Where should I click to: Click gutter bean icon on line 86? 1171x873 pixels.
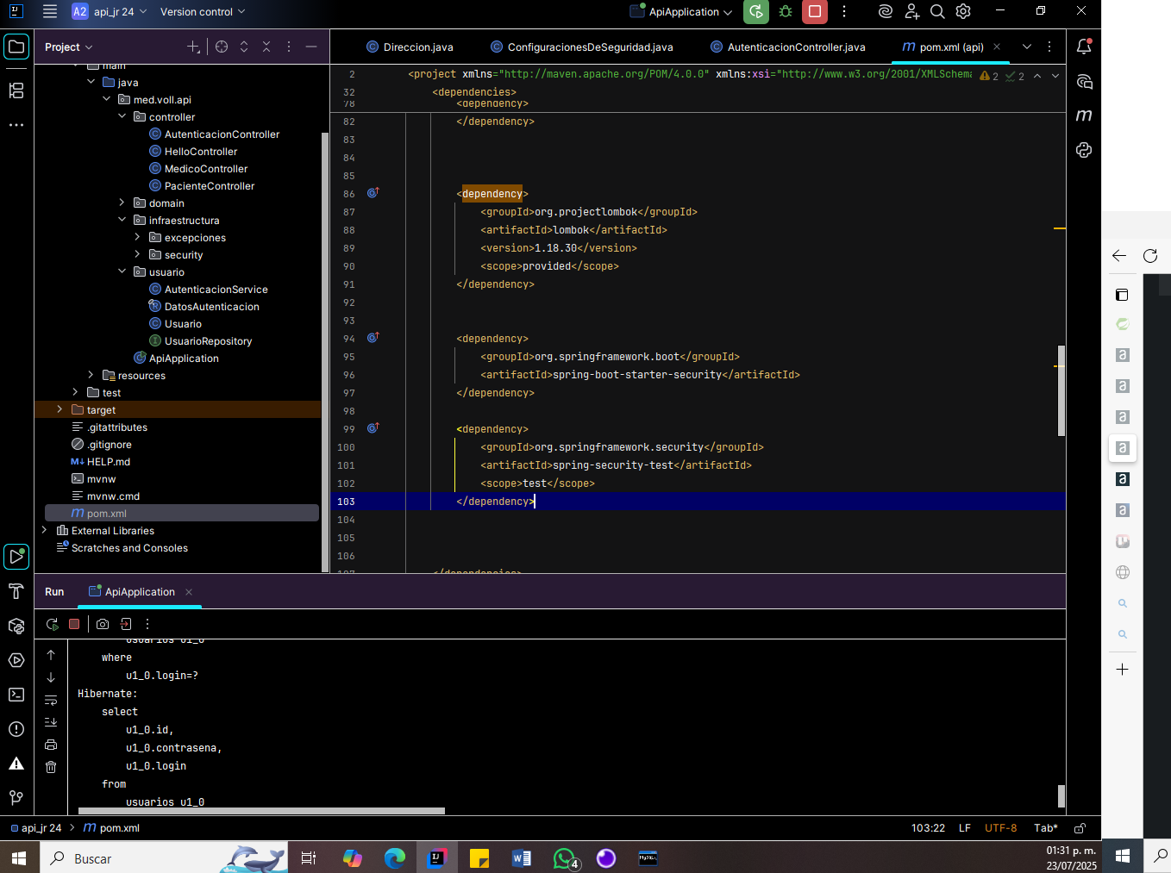pyautogui.click(x=373, y=193)
